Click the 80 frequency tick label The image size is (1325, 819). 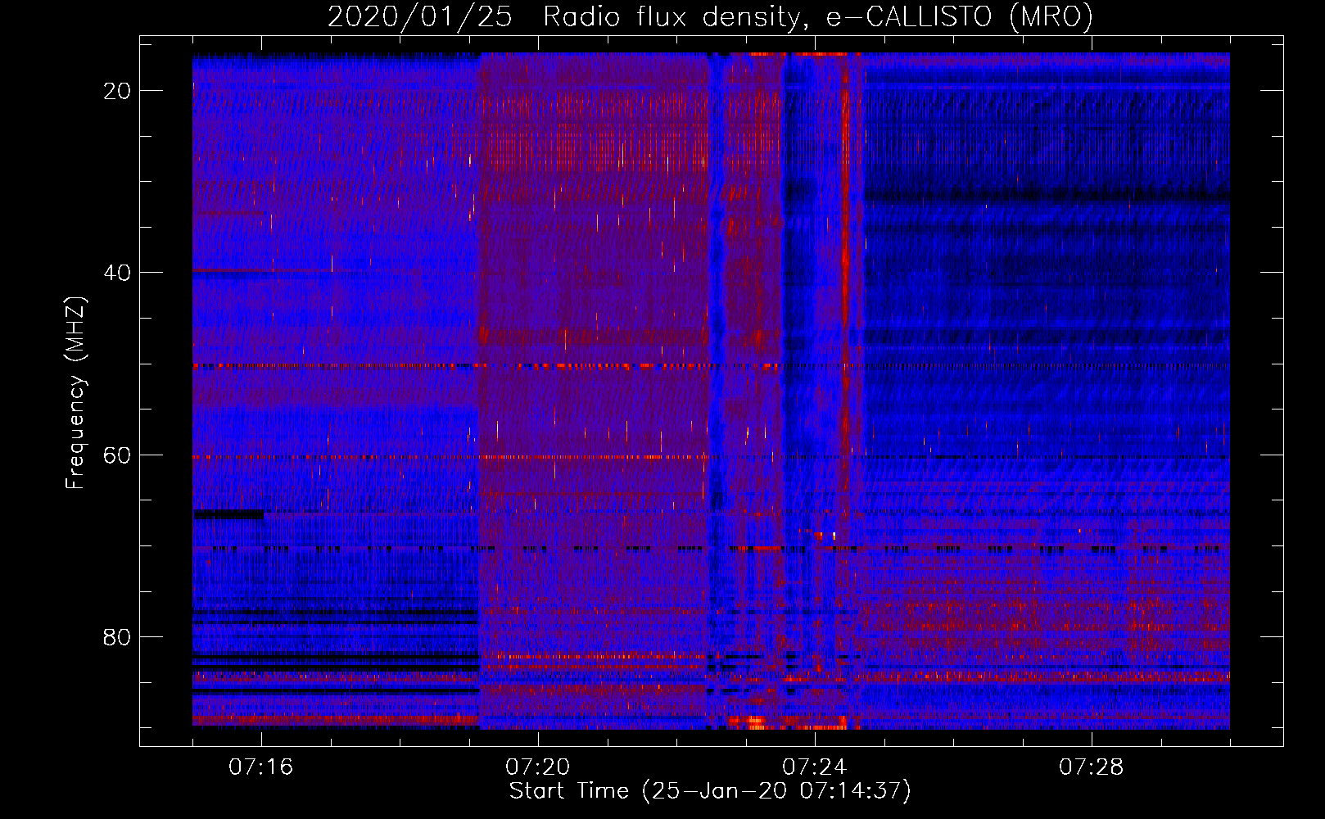click(x=118, y=637)
